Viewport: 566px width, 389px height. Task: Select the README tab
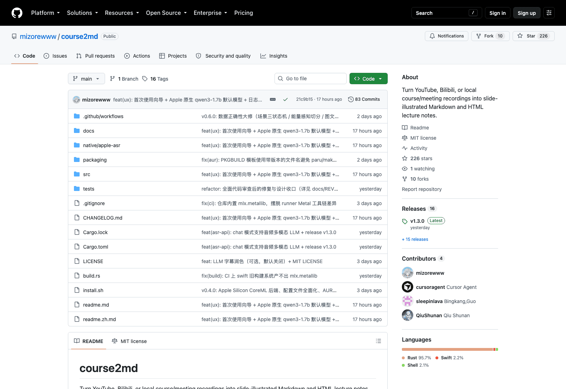click(x=88, y=341)
